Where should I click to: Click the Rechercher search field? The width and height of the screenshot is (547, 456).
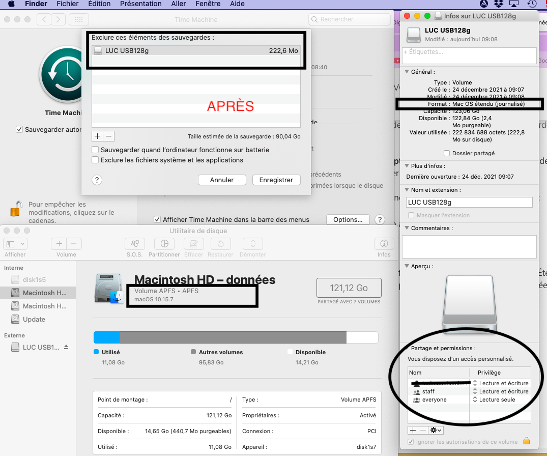(x=349, y=19)
